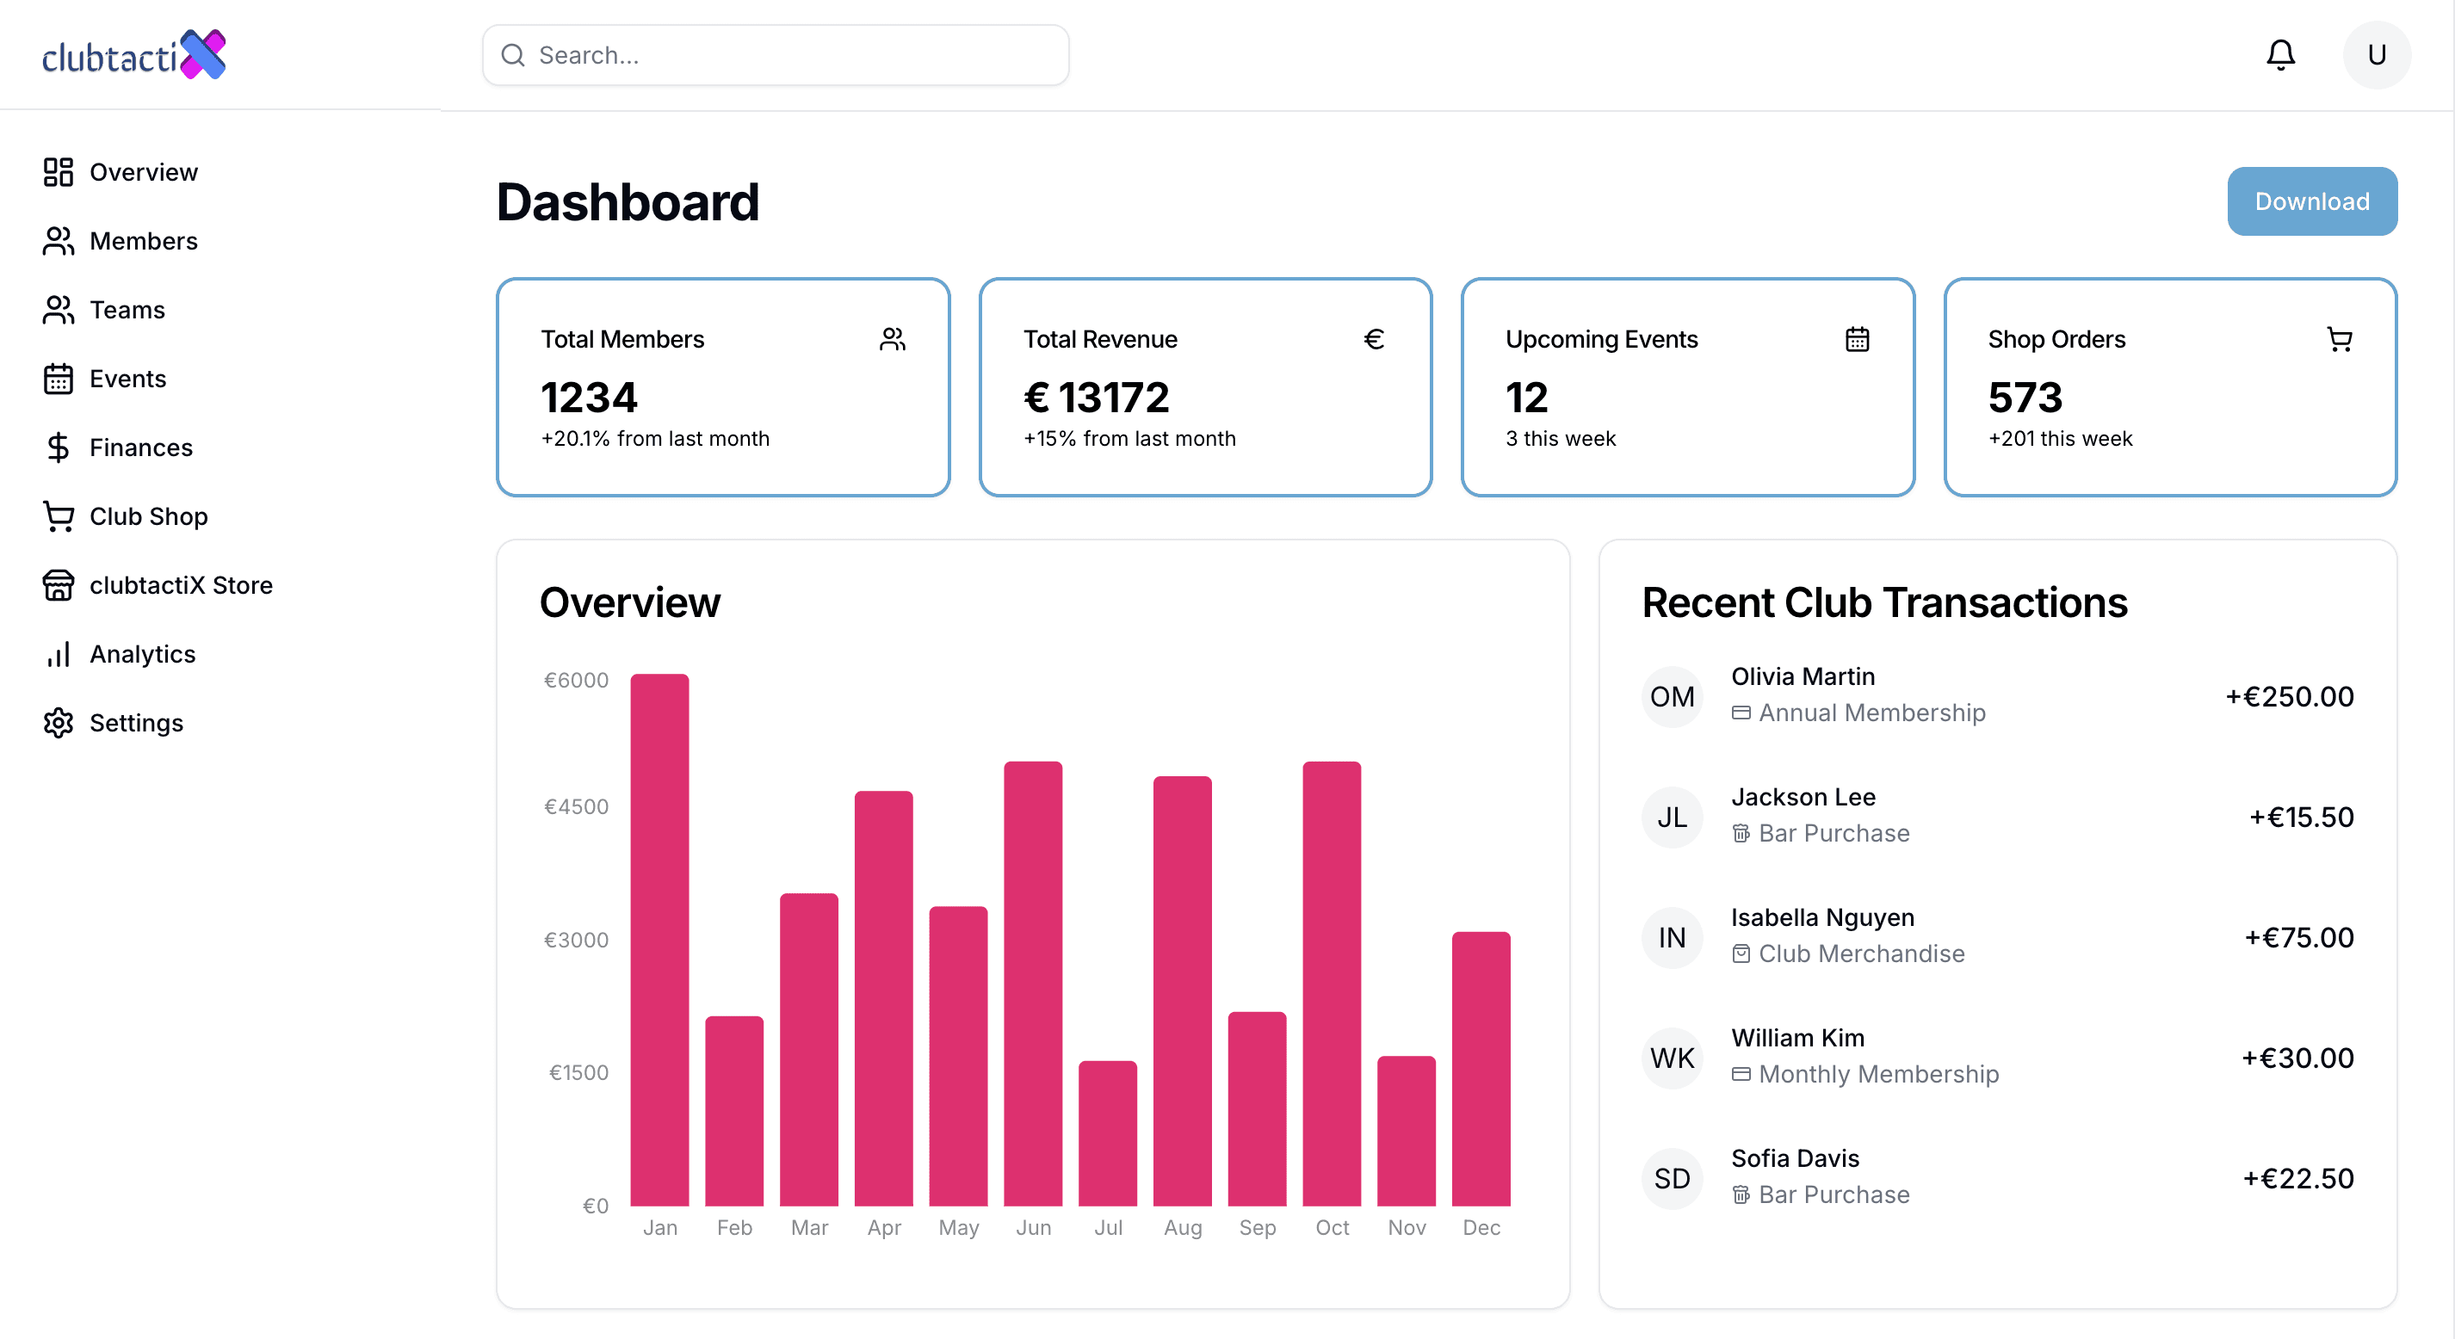
Task: Open the user avatar menu
Action: point(2376,55)
